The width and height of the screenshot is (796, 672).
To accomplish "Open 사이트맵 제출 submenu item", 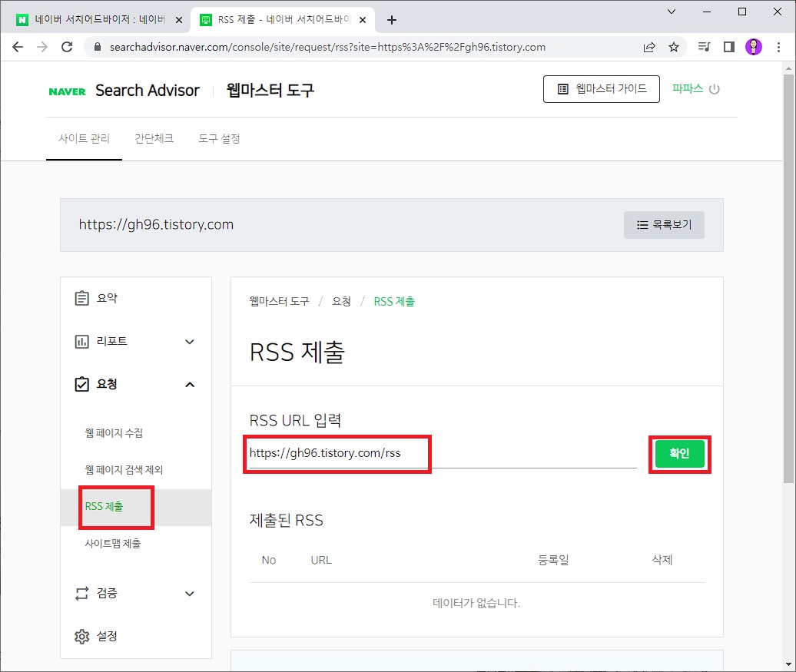I will click(x=113, y=543).
